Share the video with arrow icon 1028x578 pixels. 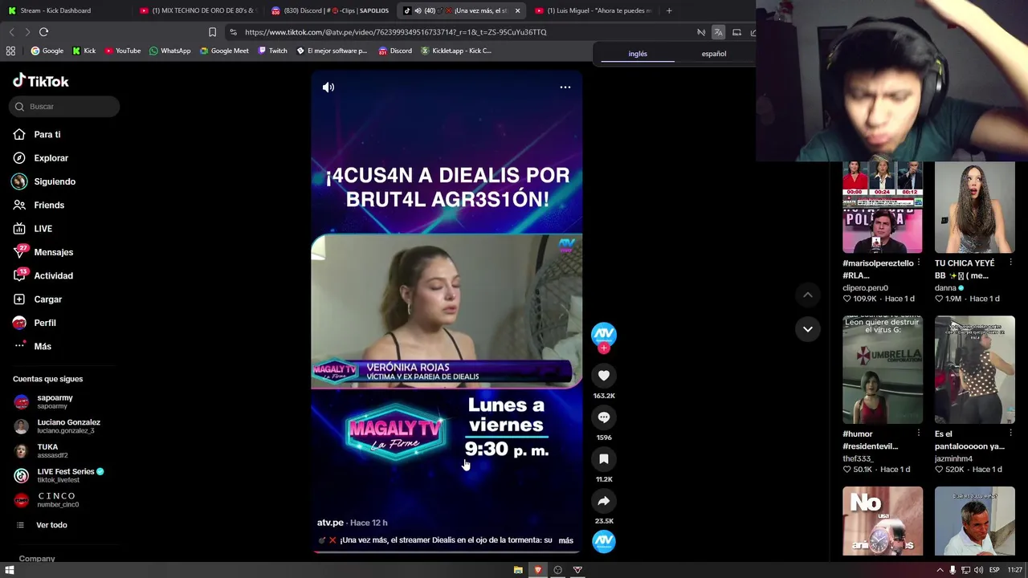pos(604,501)
